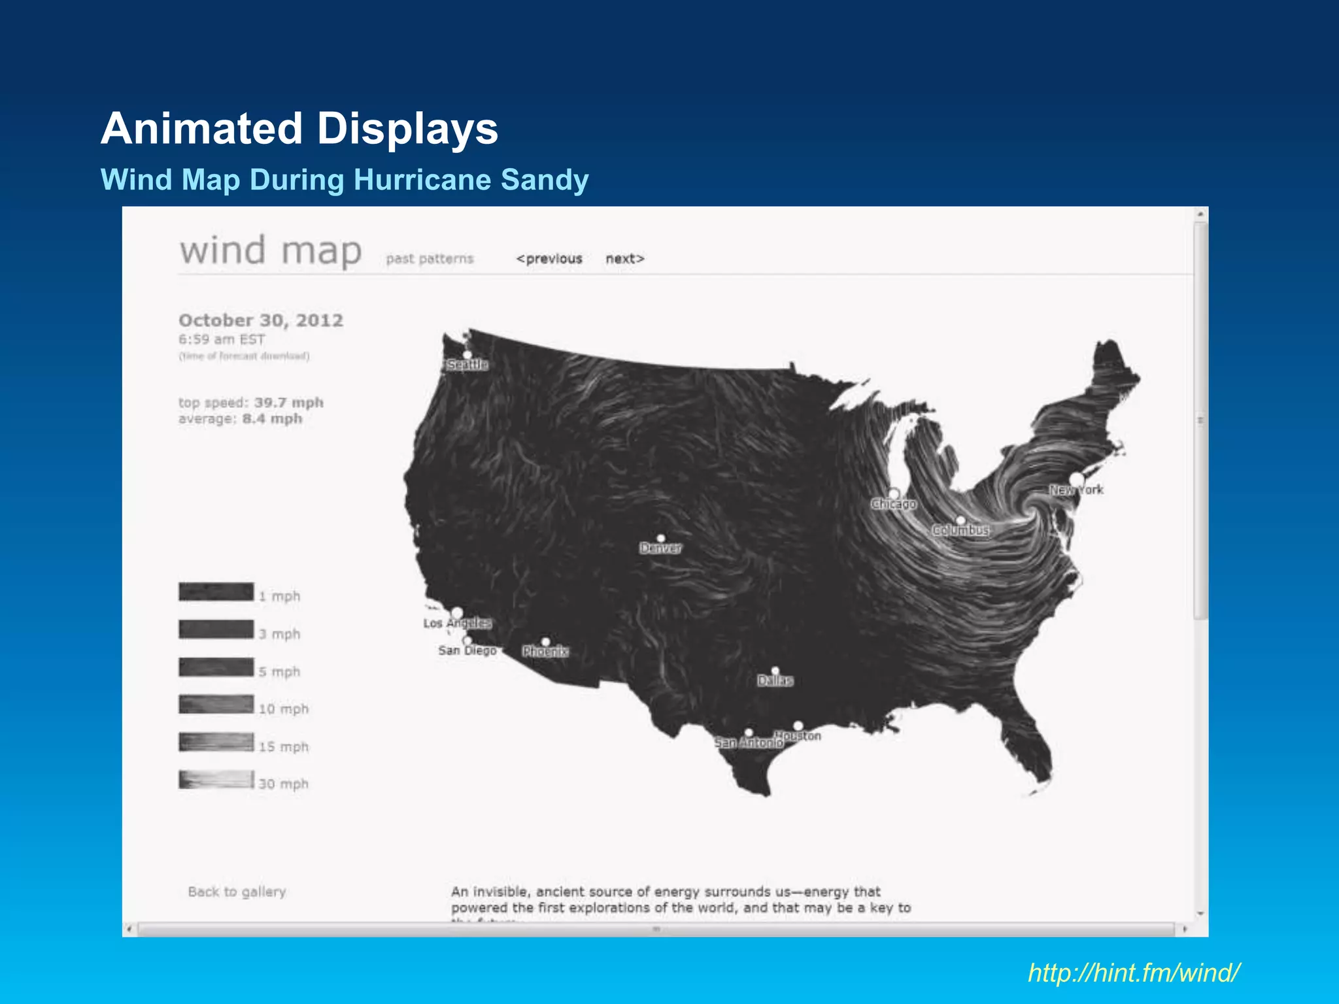
Task: Click the 1 mph legend swatch
Action: (x=216, y=592)
